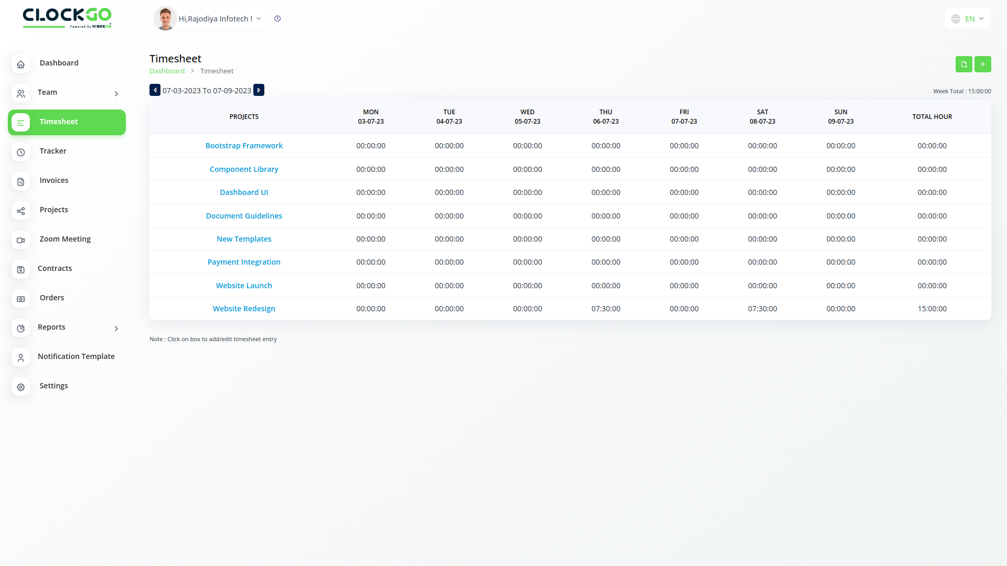Screen dimensions: 1007x566
Task: Select the Projects menu item
Action: (x=53, y=210)
